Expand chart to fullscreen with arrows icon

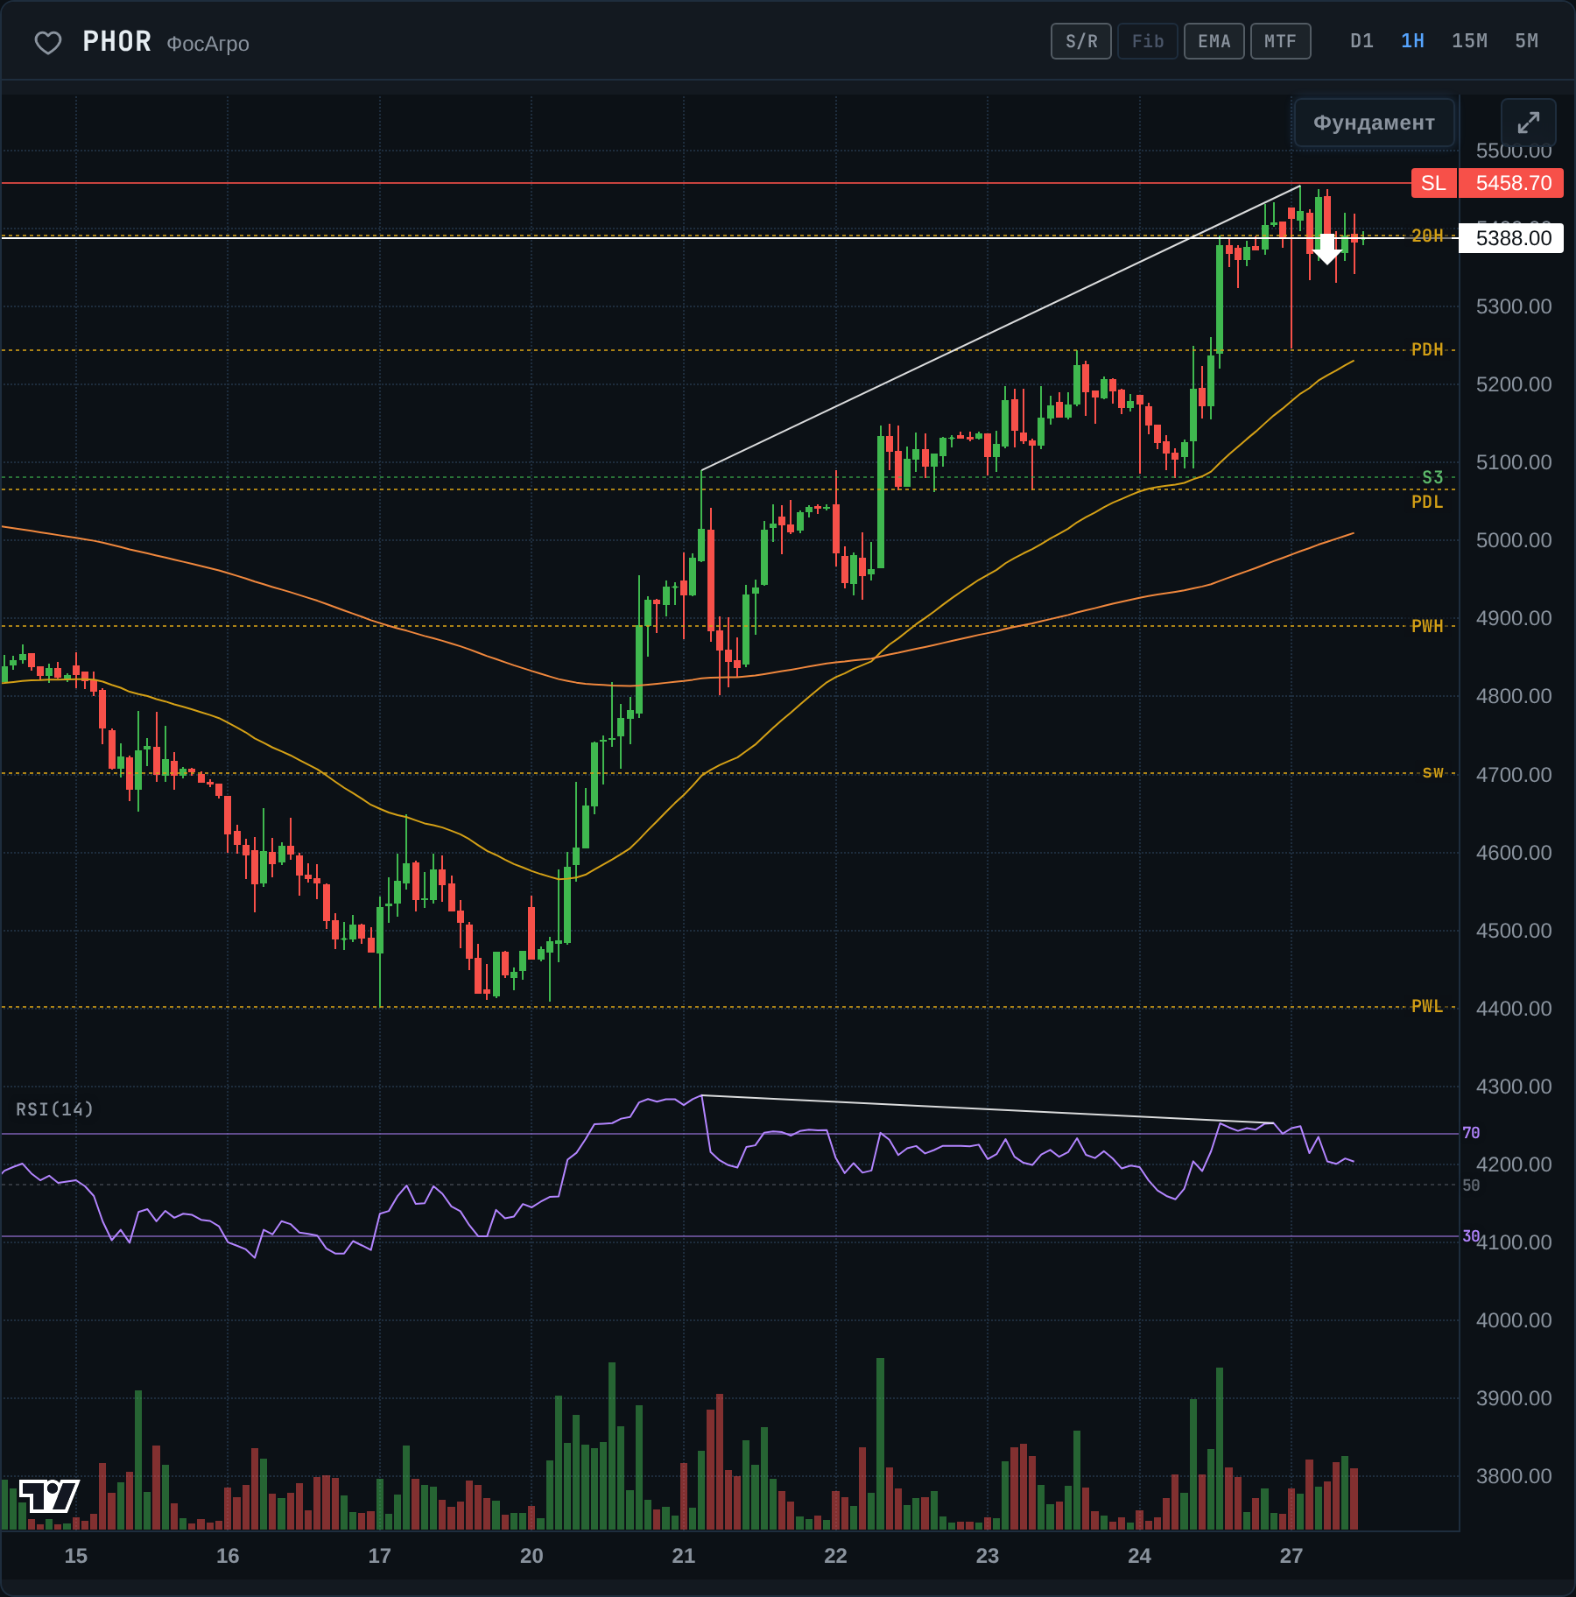1528,123
